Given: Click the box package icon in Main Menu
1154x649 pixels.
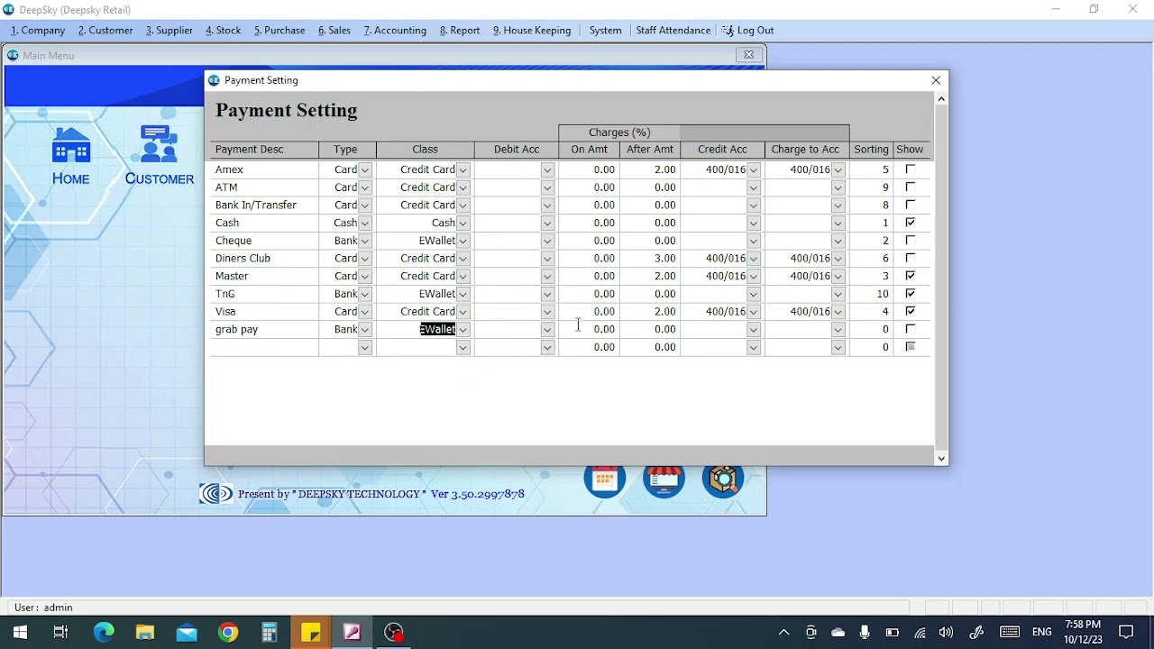Looking at the screenshot, I should coord(723,478).
